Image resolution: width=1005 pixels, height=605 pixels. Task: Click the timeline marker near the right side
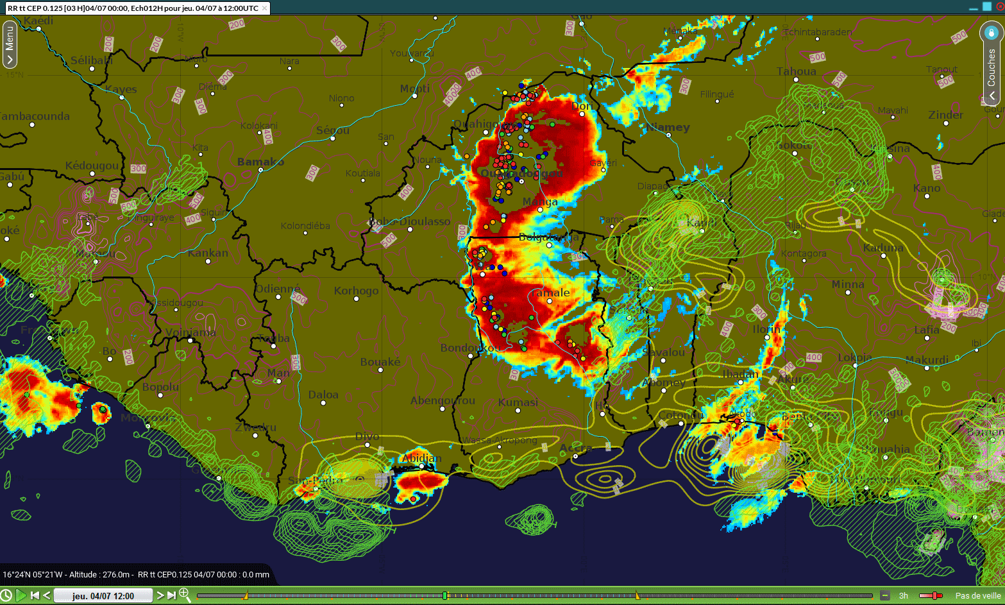pos(637,596)
